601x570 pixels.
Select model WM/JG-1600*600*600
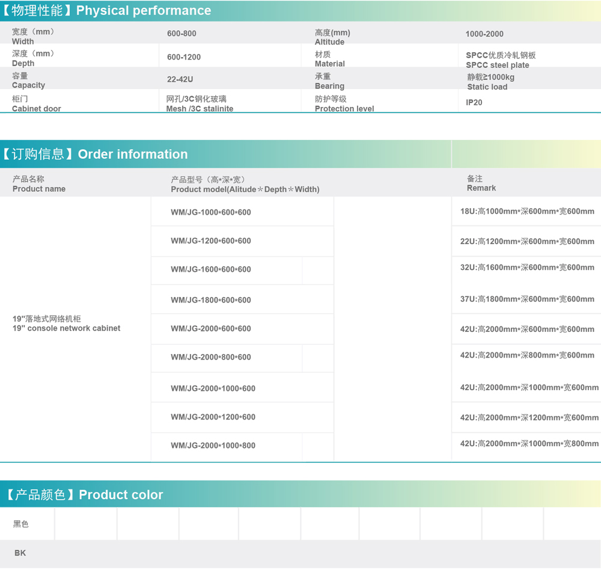coord(211,269)
